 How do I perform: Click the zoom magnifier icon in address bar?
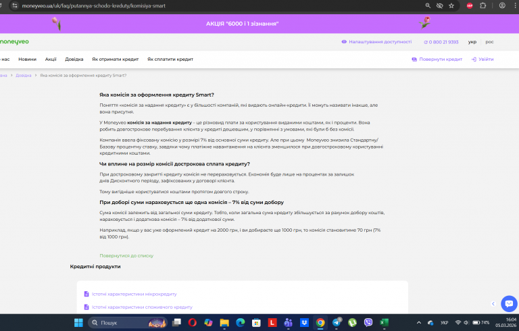[x=428, y=5]
